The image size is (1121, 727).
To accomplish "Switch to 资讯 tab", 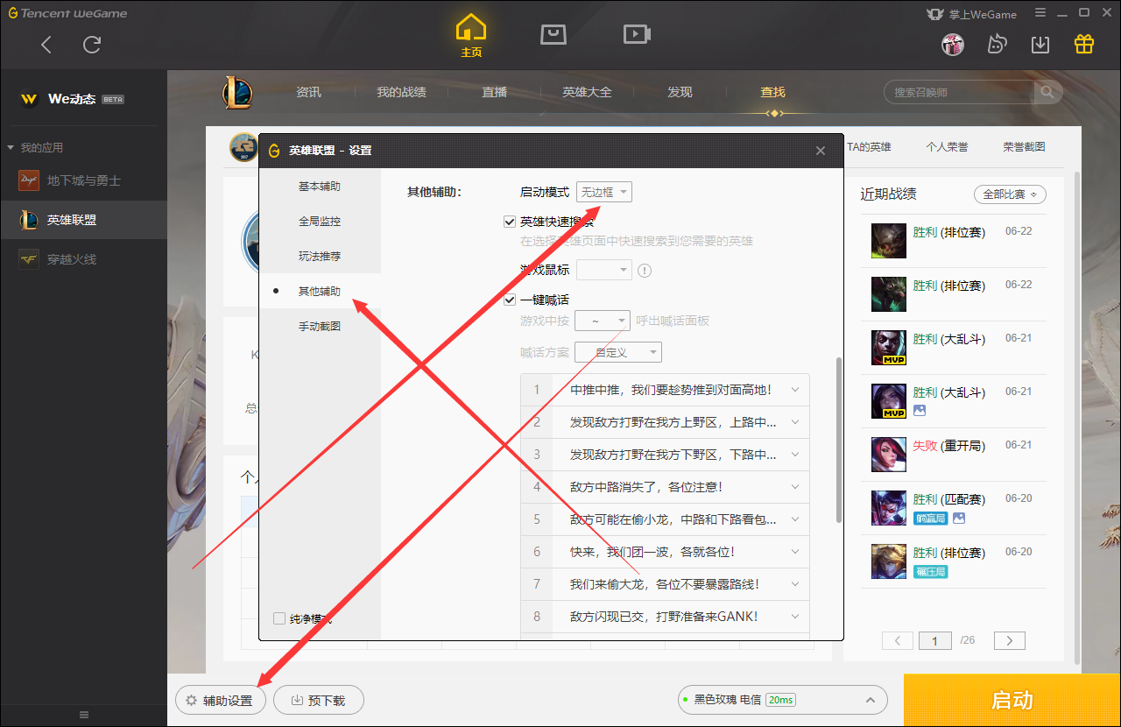I will pos(308,92).
